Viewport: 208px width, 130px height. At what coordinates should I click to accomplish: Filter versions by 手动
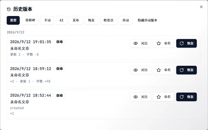[x=47, y=20]
